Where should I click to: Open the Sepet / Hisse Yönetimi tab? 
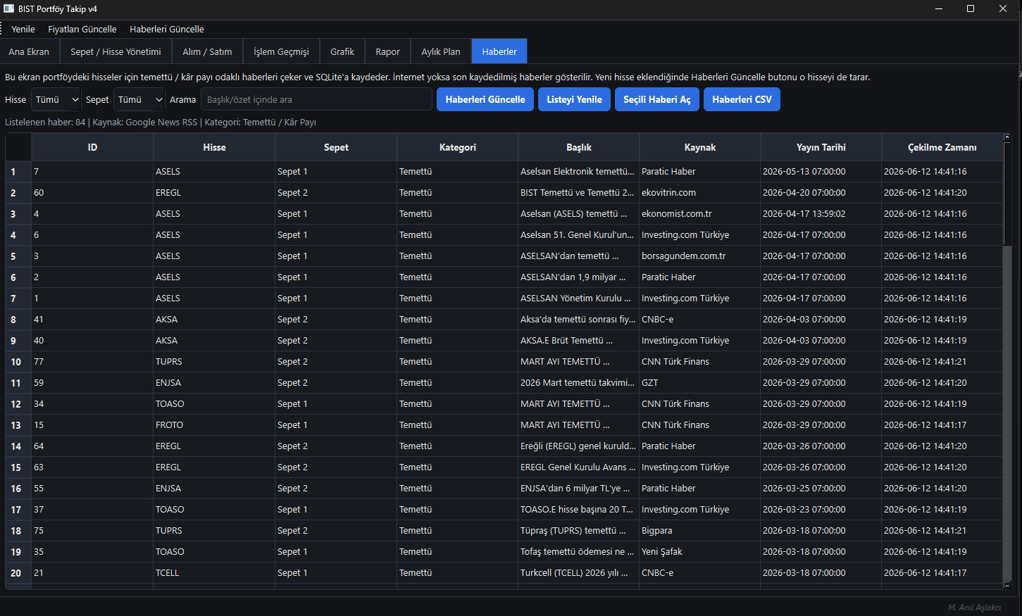pyautogui.click(x=116, y=51)
